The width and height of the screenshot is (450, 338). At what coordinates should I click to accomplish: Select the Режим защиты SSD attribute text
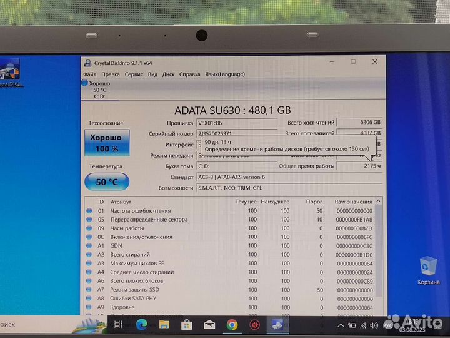(134, 289)
